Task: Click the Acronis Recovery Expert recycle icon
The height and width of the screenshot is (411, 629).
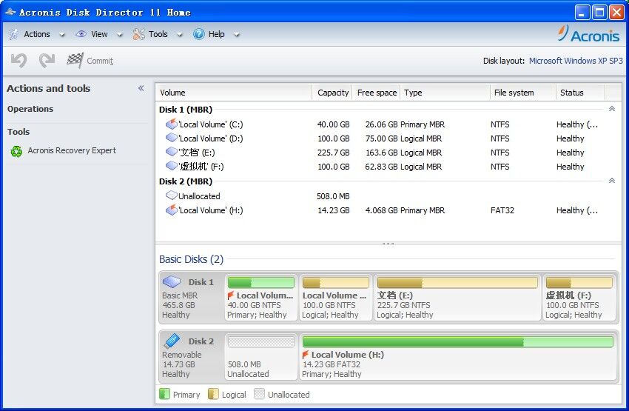Action: tap(16, 151)
